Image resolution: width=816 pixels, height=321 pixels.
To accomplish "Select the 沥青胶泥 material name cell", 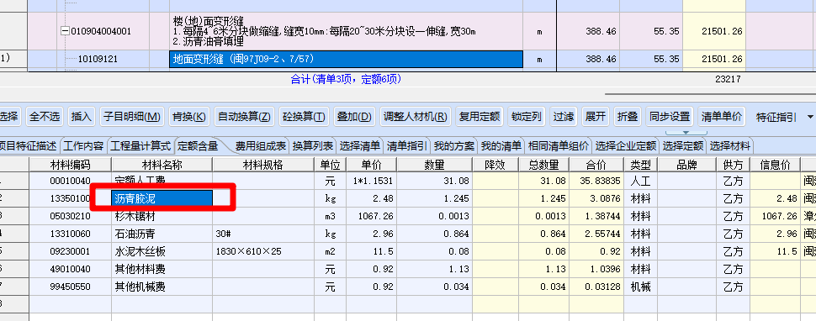I will coord(162,198).
